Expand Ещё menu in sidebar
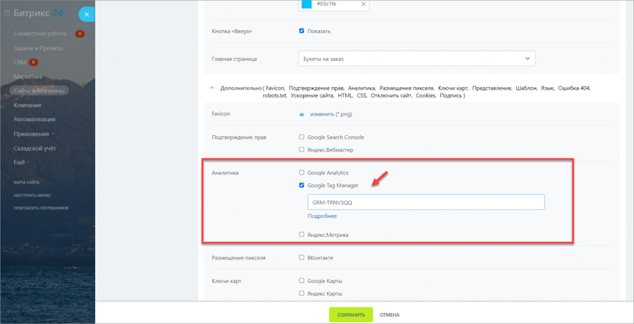Viewport: 634px width, 324px height. [x=21, y=163]
